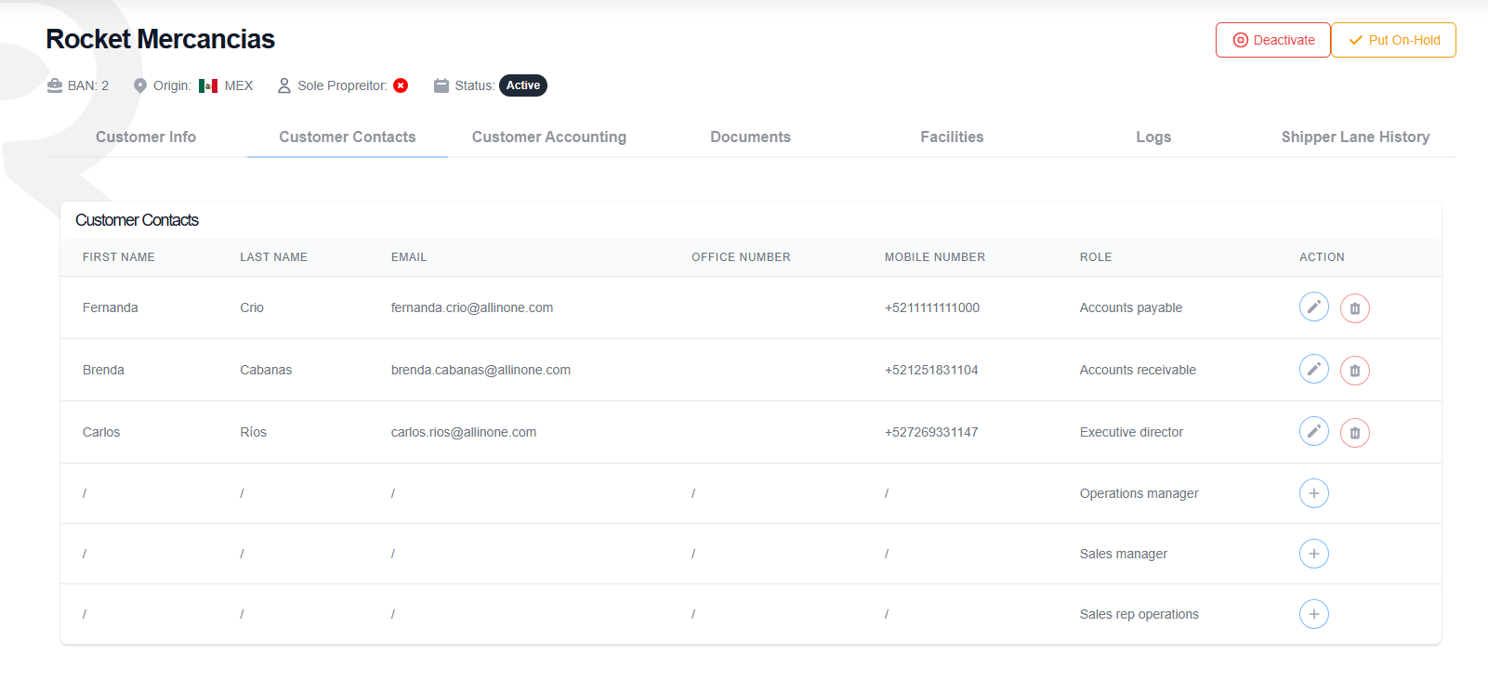This screenshot has height=693, width=1488.
Task: Delete Carlos Ríos contact with trash icon
Action: pyautogui.click(x=1355, y=433)
